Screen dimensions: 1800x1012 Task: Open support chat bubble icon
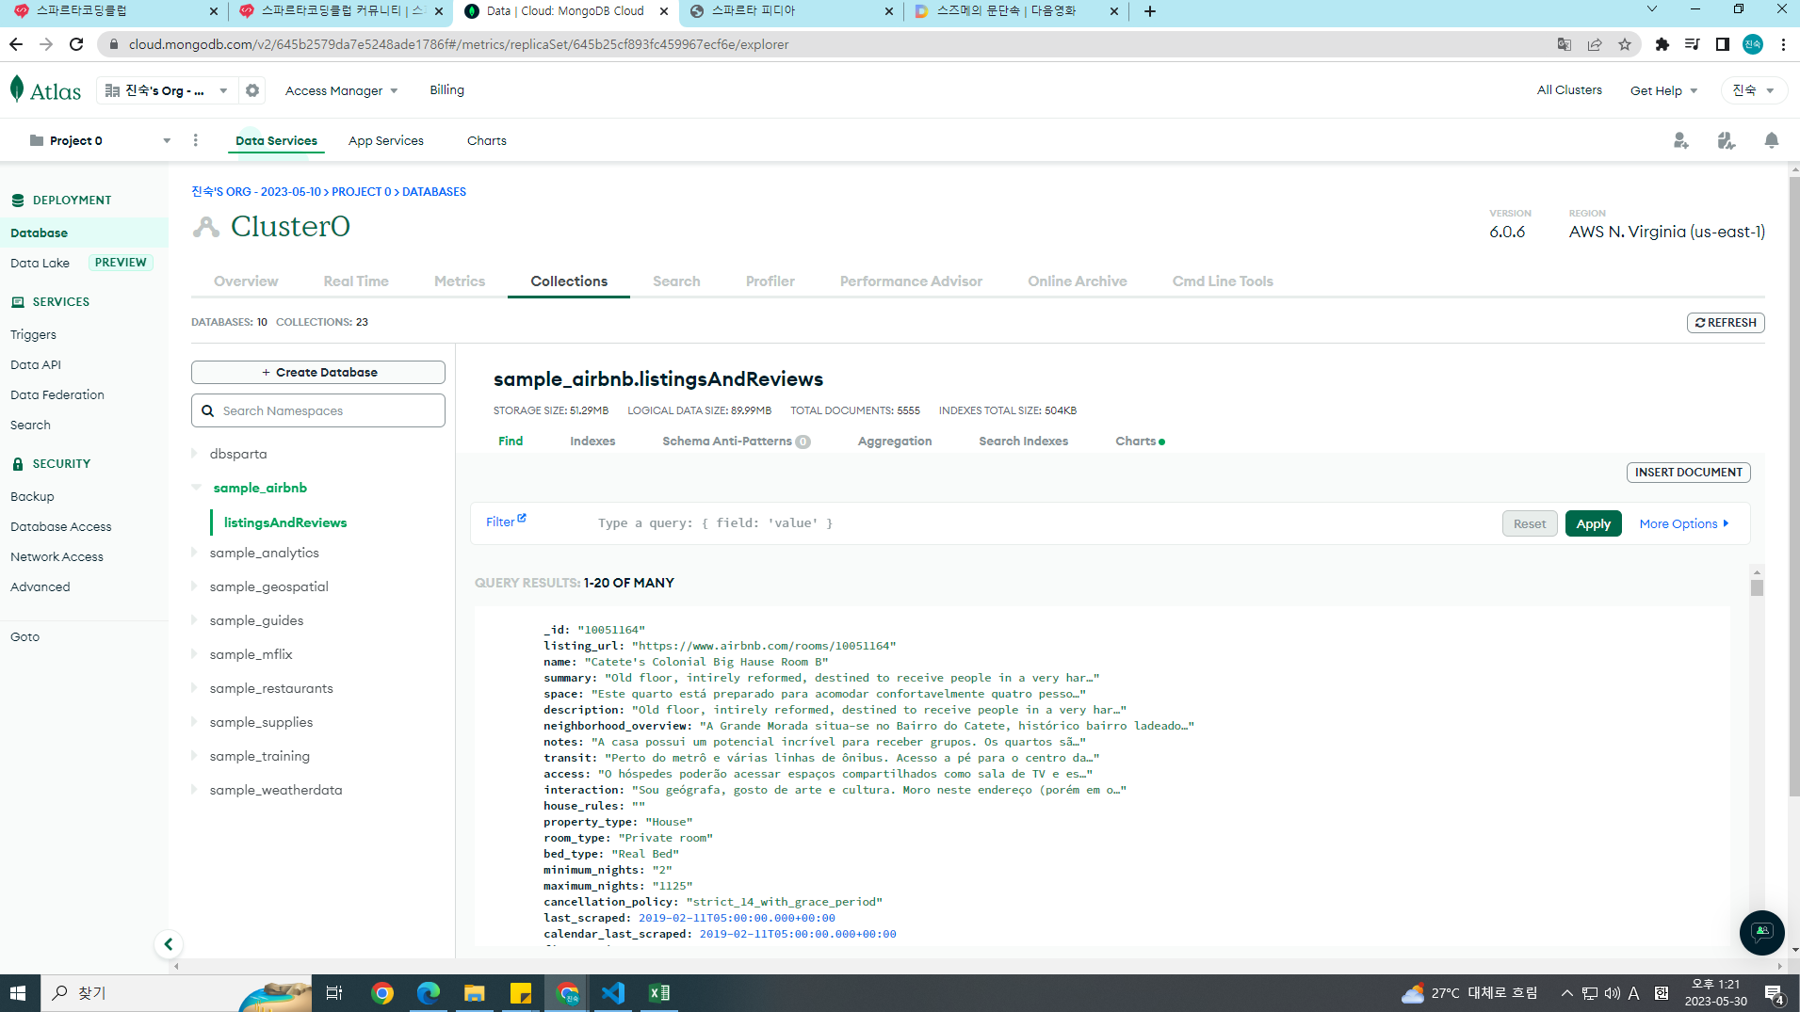point(1761,933)
